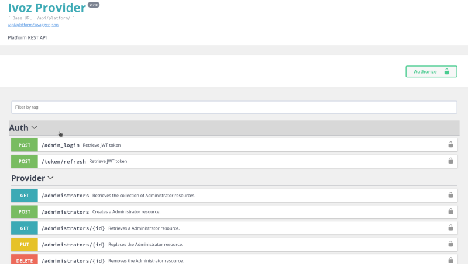Image resolution: width=468 pixels, height=264 pixels.
Task: Expand GET /administrators collection operation
Action: click(234, 196)
